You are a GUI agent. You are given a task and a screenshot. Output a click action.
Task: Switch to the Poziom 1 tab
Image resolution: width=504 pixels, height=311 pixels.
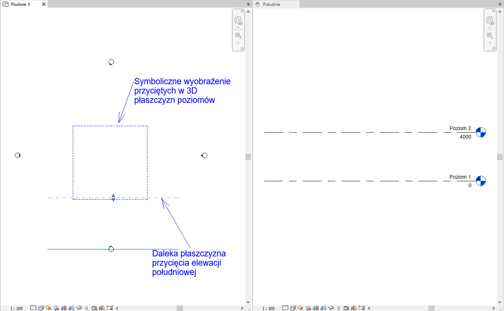tap(20, 4)
